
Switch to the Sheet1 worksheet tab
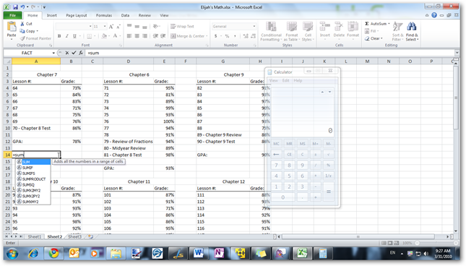click(35, 236)
